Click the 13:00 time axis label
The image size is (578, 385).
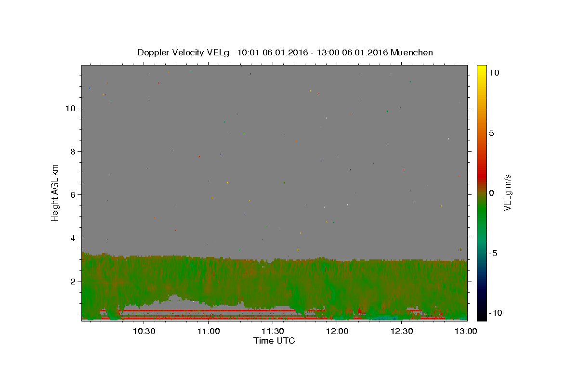coord(466,331)
